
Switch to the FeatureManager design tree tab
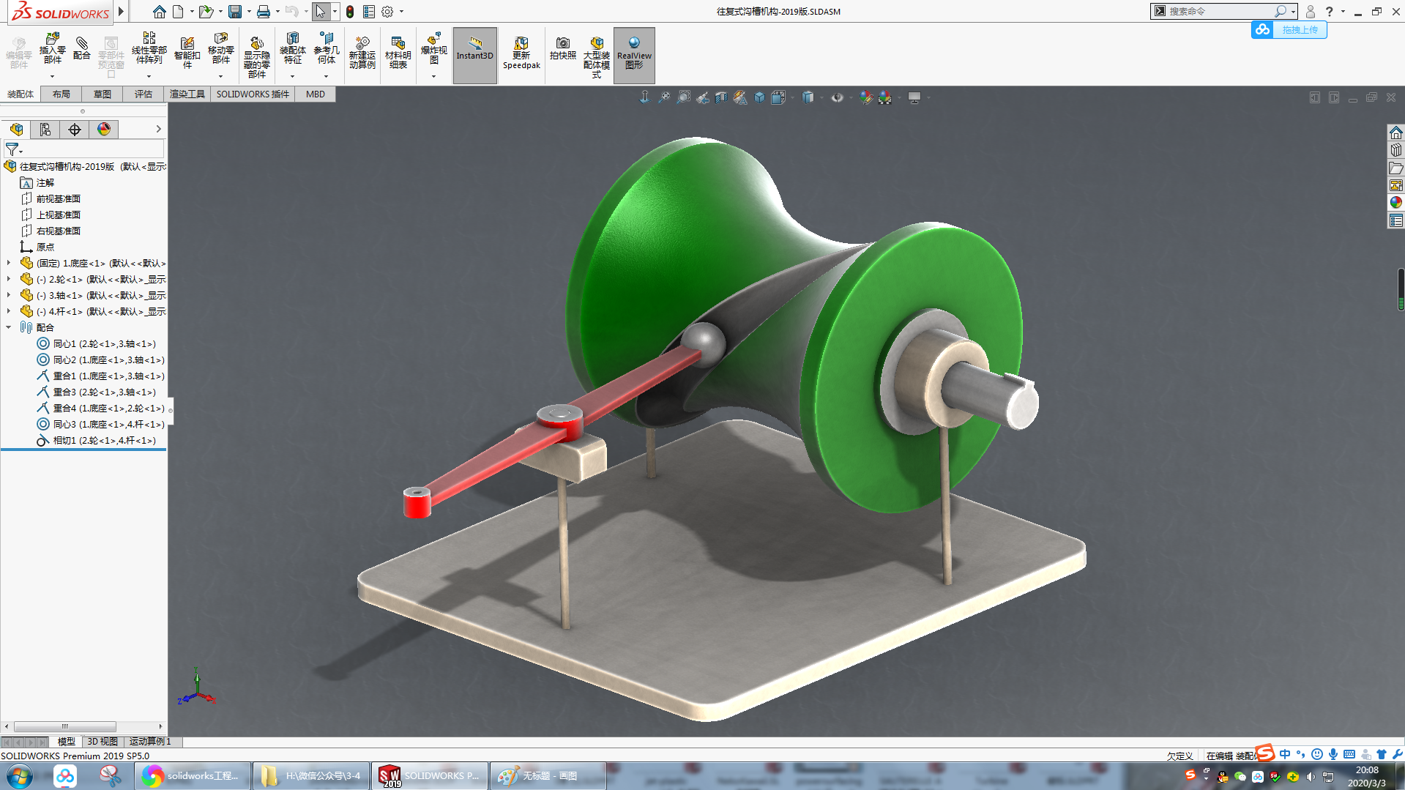(16, 130)
